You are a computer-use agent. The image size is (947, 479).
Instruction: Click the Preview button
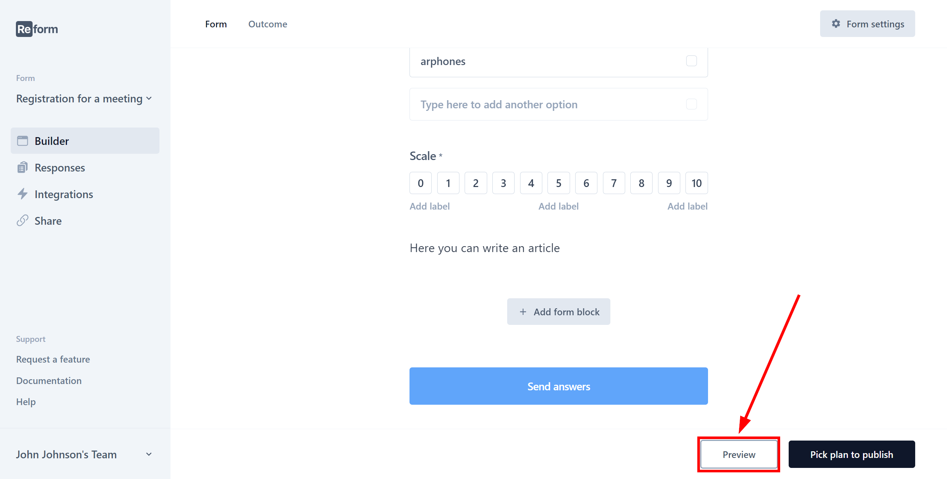738,455
